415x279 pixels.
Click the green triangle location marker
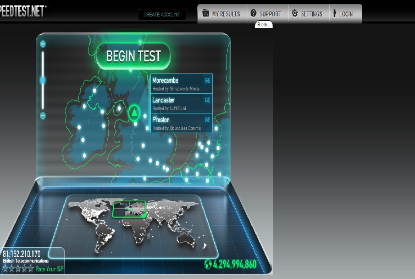pyautogui.click(x=134, y=113)
